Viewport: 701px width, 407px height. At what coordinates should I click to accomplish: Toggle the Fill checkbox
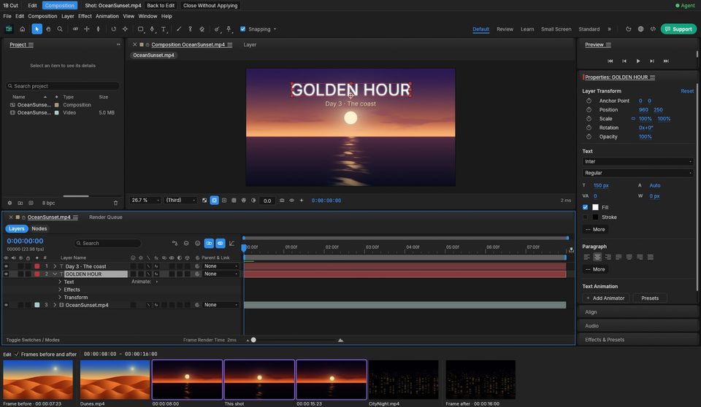point(585,207)
